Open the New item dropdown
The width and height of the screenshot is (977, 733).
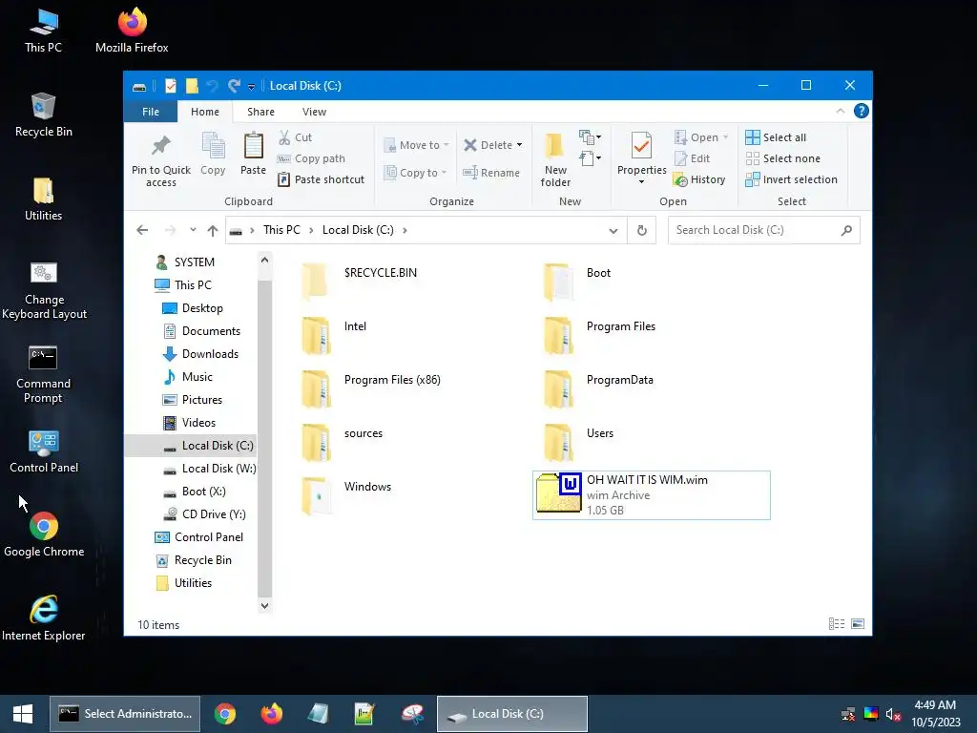tap(590, 136)
